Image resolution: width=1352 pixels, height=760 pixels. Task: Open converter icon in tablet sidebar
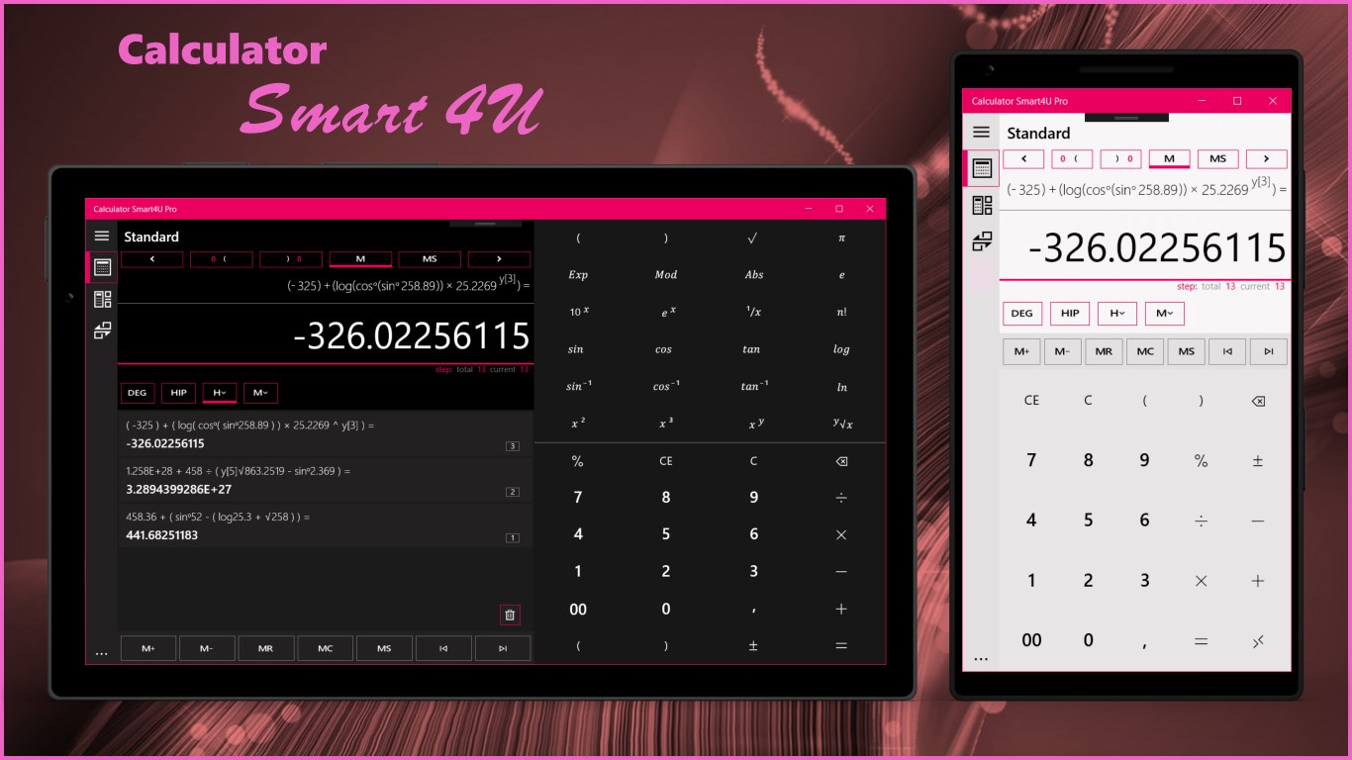(x=102, y=331)
